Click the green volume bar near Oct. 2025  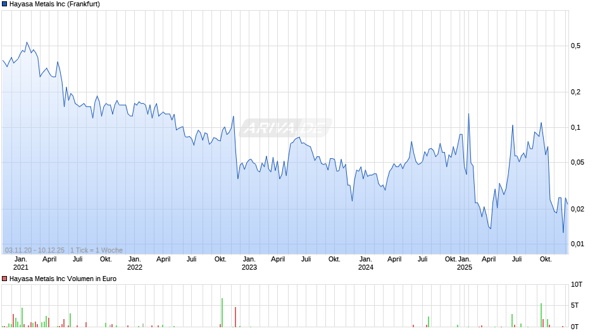541,315
